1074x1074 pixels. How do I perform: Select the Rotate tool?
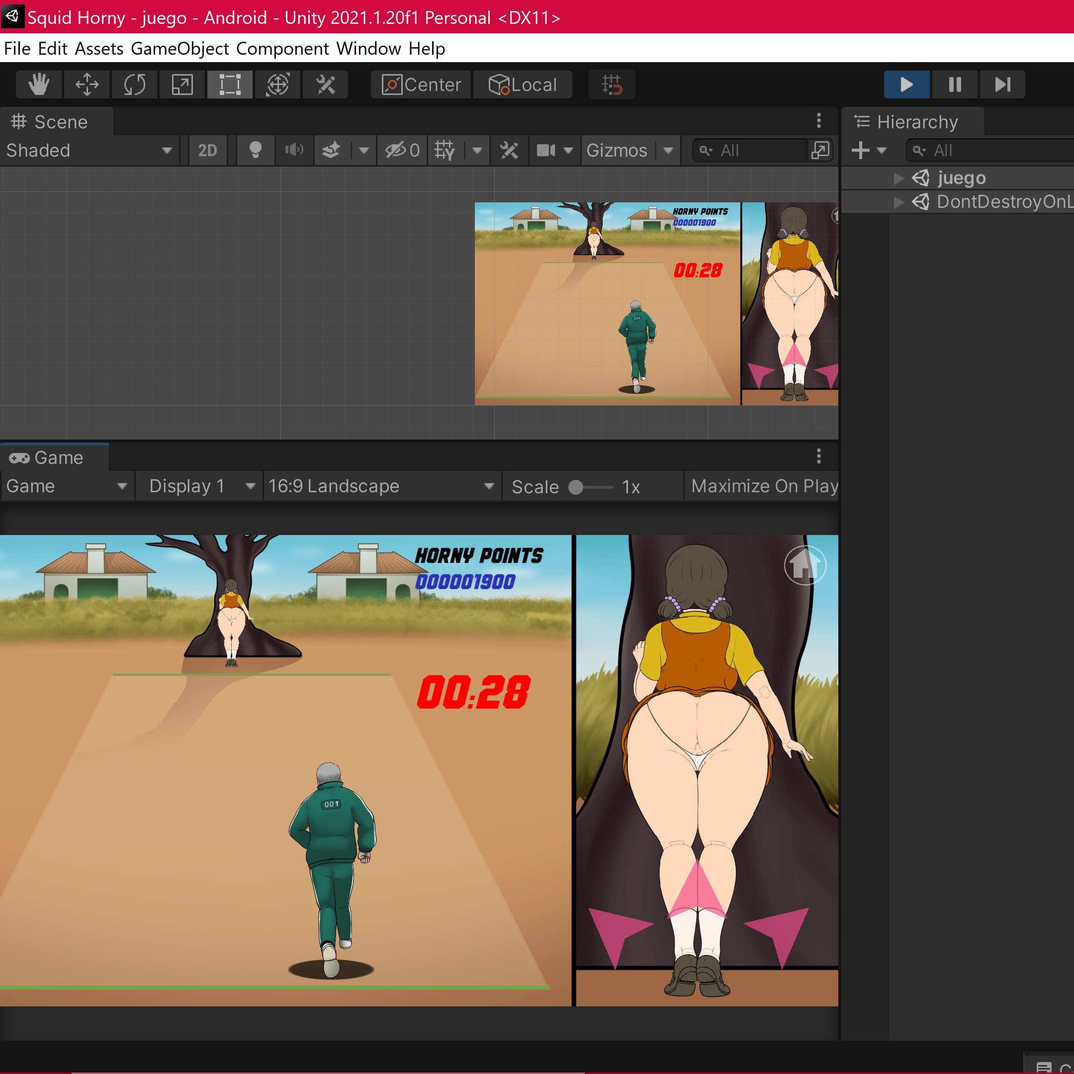(x=135, y=85)
